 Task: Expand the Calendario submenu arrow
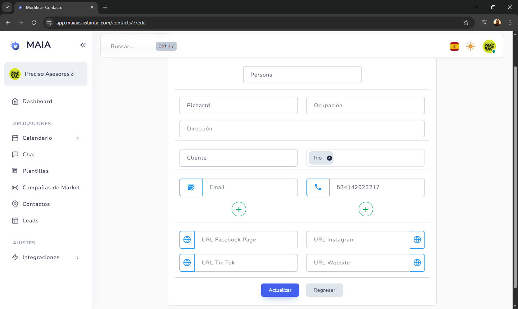point(77,138)
